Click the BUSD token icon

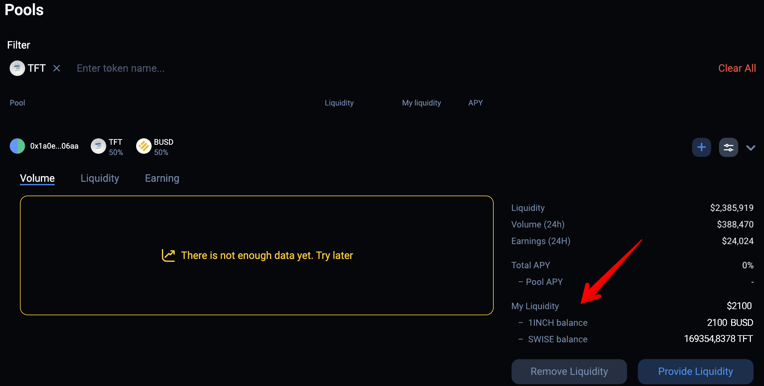[144, 146]
